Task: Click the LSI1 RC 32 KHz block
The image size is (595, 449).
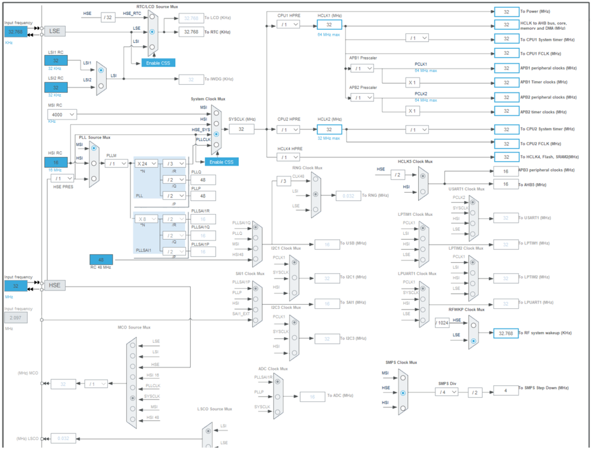Action: pyautogui.click(x=56, y=61)
